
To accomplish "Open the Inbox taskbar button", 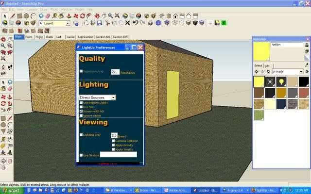I will (147, 191).
